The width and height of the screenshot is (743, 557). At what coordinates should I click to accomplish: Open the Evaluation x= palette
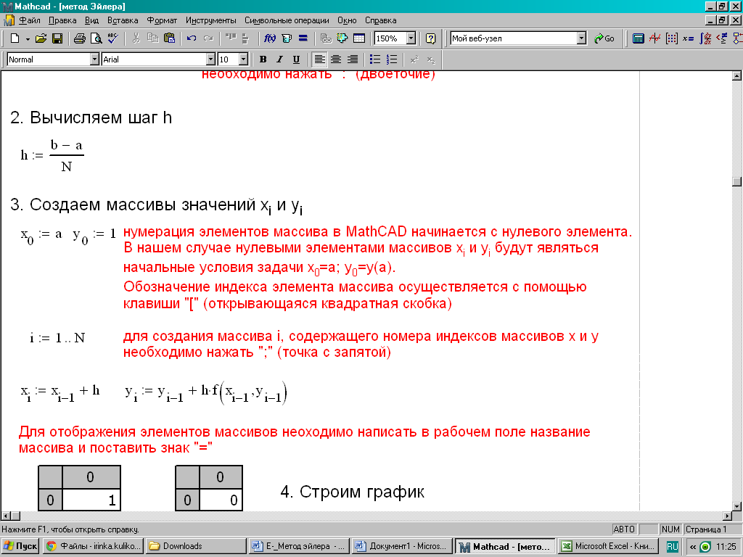688,38
